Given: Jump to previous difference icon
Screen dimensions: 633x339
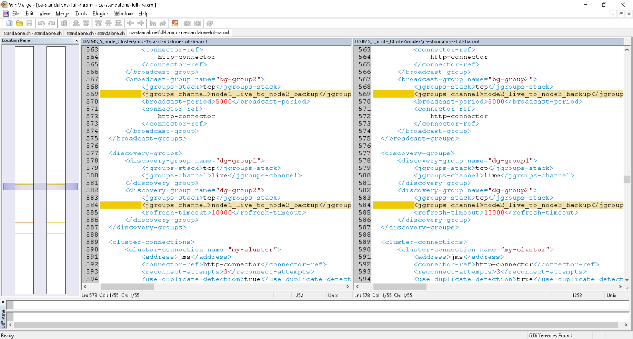Looking at the screenshot, I should tap(86, 23).
